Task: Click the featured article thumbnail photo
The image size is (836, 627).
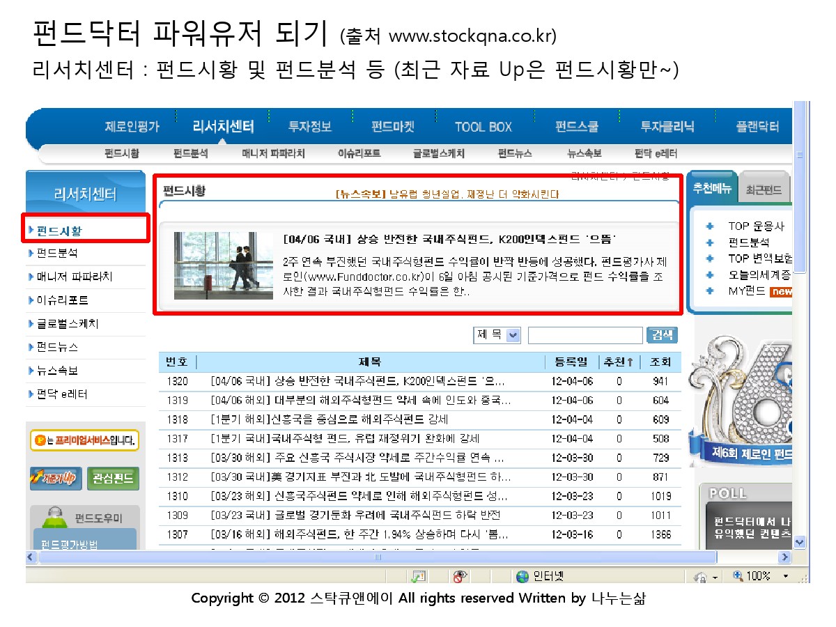Action: tap(214, 265)
